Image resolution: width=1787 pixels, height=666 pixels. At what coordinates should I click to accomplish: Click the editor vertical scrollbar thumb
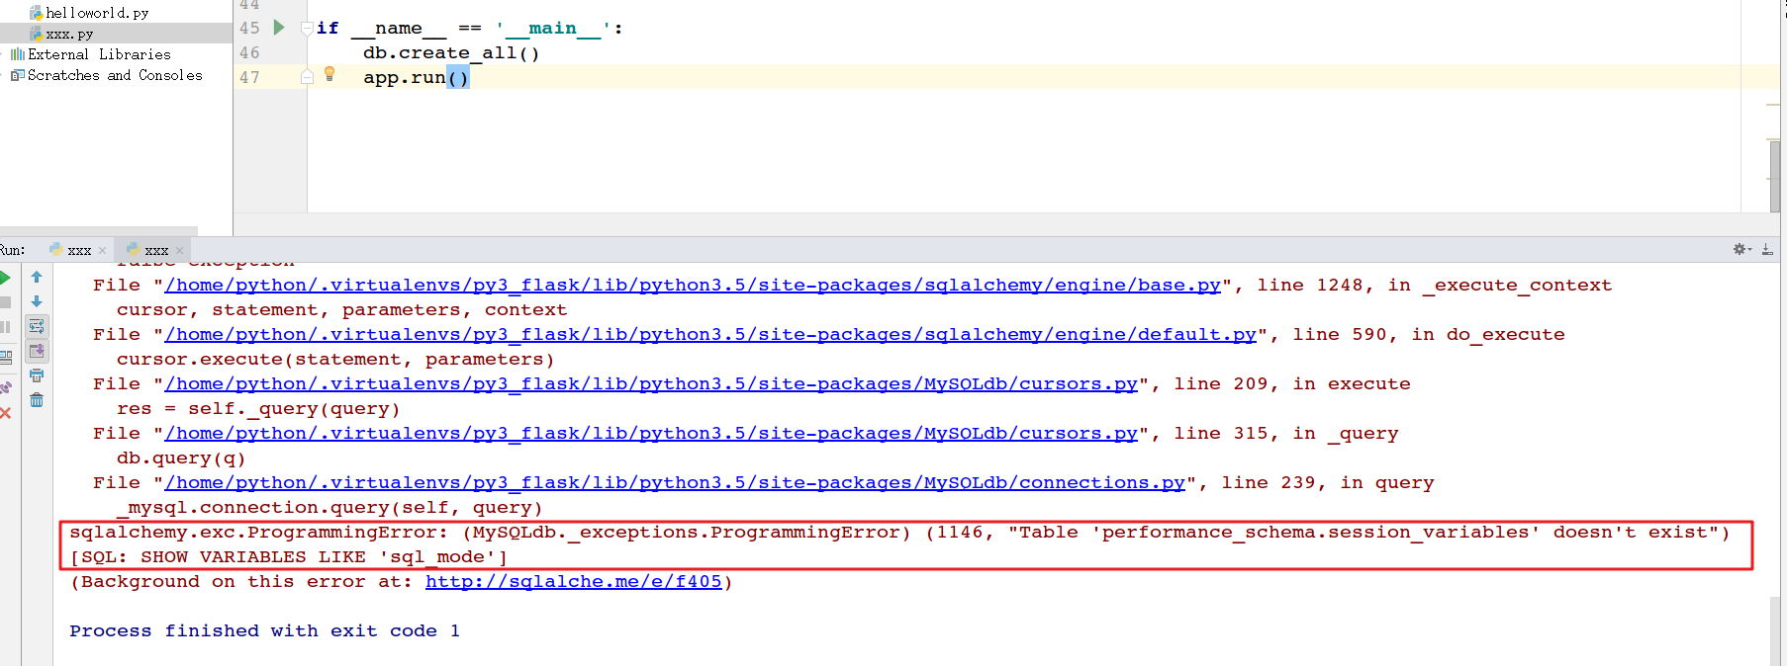pos(1775,175)
